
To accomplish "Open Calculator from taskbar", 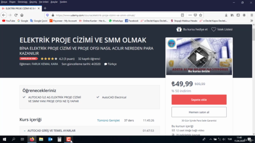I will pyautogui.click(x=59, y=139).
